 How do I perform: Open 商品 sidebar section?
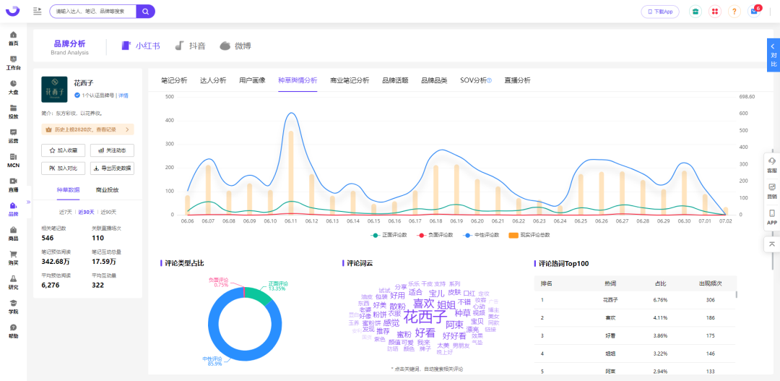[x=14, y=234]
